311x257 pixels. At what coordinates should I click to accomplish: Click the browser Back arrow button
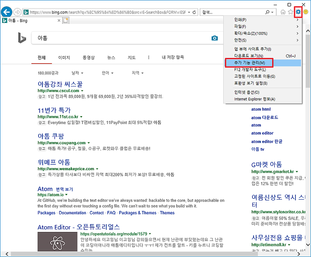pos(6,12)
